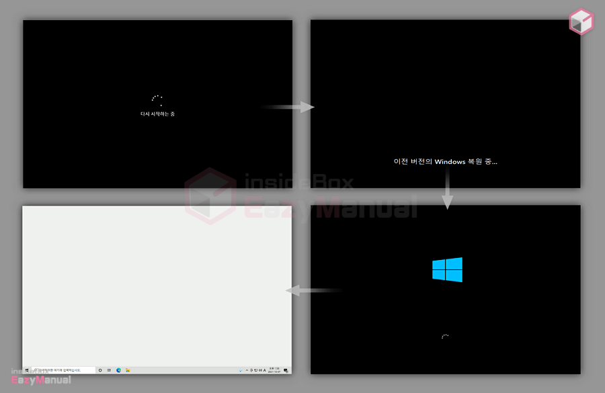Screen dimensions: 605x393
Task: Show hidden tray icons chevron
Action: point(247,370)
